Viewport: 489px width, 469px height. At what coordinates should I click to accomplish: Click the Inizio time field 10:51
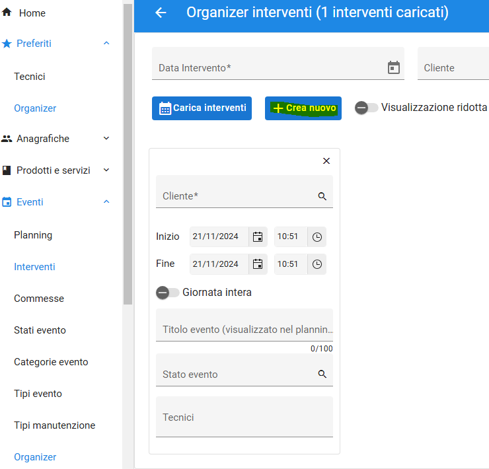coord(291,237)
